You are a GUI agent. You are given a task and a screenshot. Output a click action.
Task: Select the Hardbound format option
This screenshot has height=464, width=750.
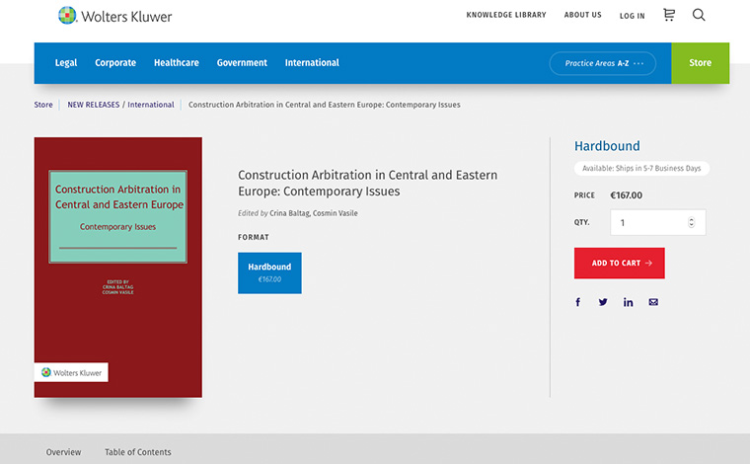tap(269, 272)
